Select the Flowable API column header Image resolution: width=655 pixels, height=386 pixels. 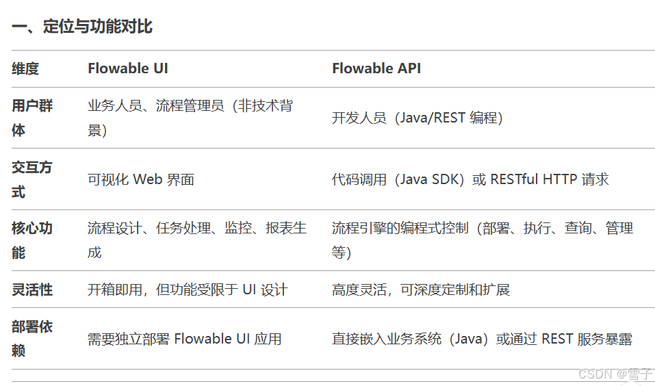pyautogui.click(x=376, y=68)
